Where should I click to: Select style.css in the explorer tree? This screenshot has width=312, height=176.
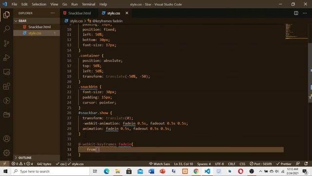coord(37,33)
